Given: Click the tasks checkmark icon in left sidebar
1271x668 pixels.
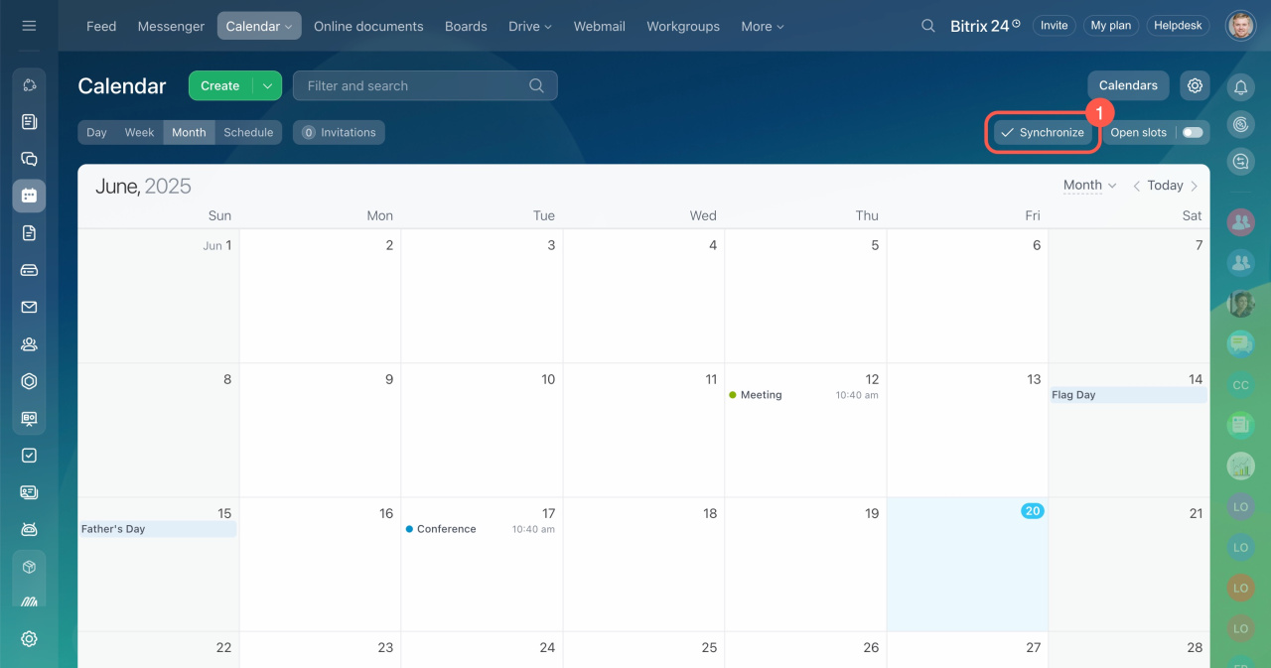Looking at the screenshot, I should pos(29,456).
